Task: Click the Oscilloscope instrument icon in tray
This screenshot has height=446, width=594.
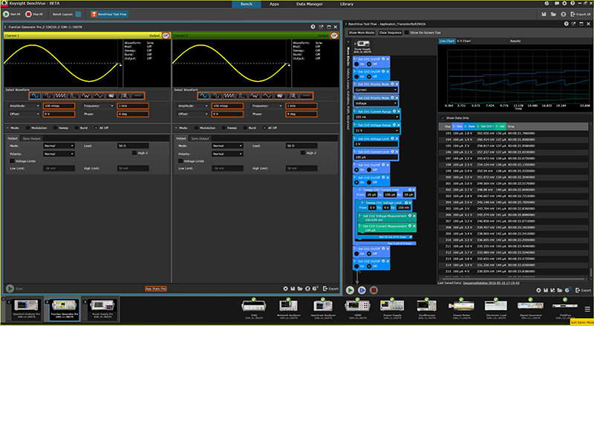Action: pyautogui.click(x=427, y=306)
